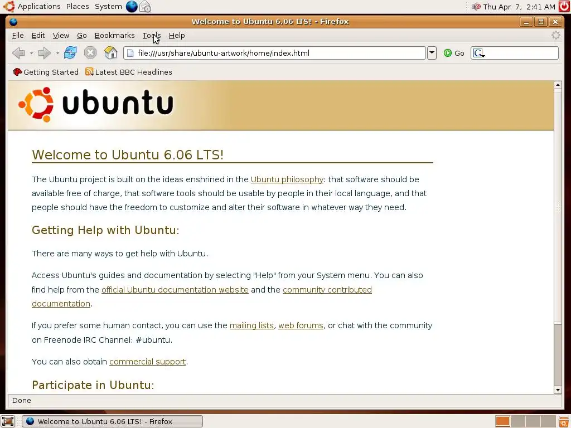Open the Edit menu
571x428 pixels.
point(38,35)
